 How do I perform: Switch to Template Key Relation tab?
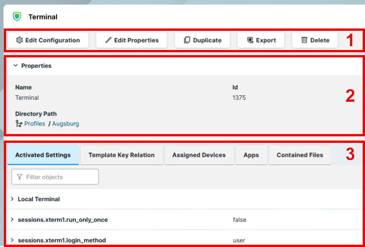tap(121, 155)
